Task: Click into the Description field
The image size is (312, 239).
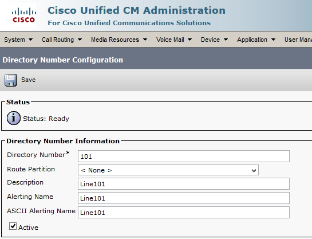Action: [183, 184]
